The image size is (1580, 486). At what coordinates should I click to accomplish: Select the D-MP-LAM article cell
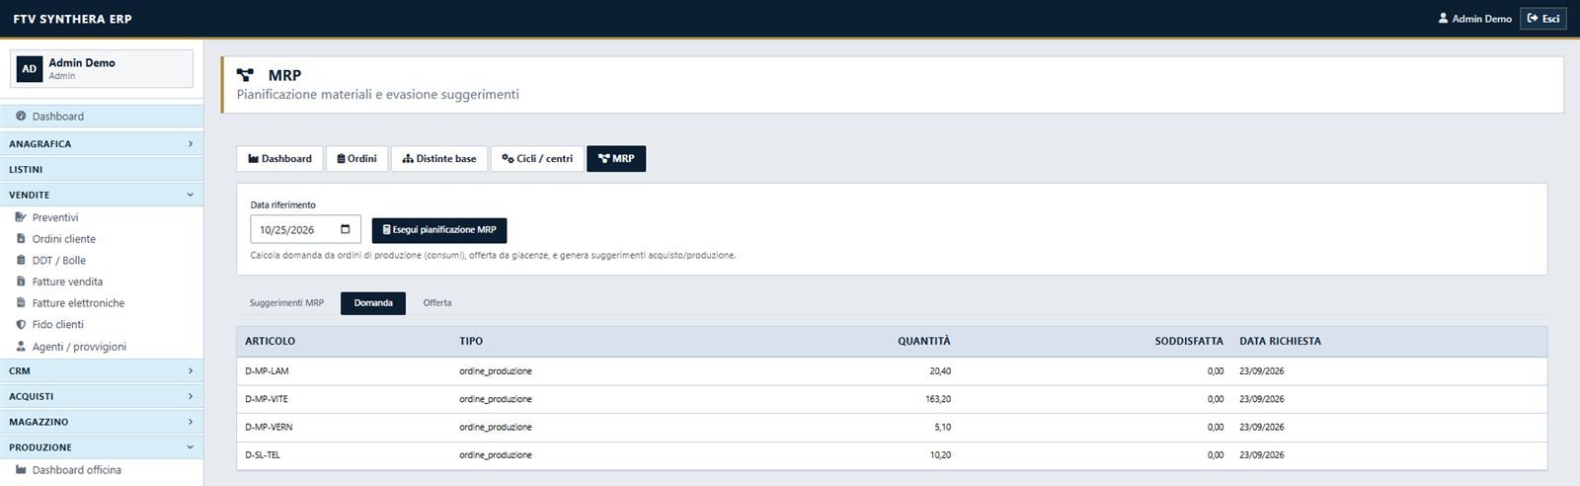coord(267,371)
